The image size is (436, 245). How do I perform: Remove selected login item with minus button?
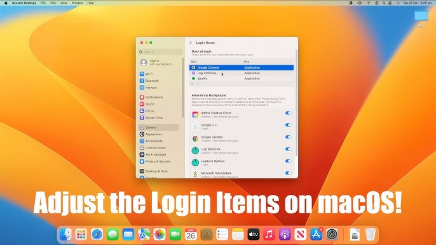(x=198, y=84)
